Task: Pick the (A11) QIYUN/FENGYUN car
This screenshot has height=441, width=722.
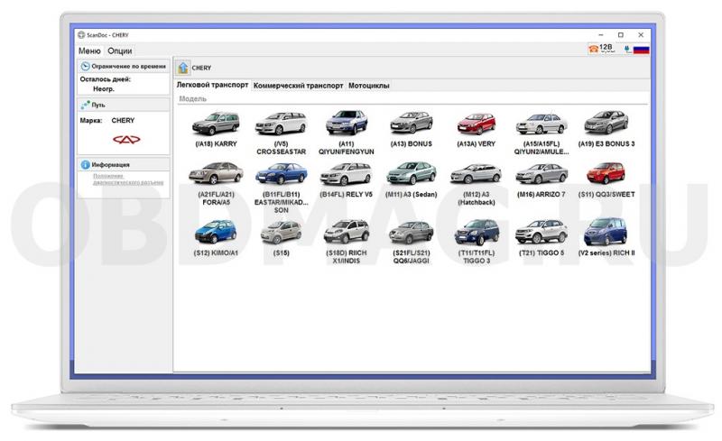Action: 347,132
